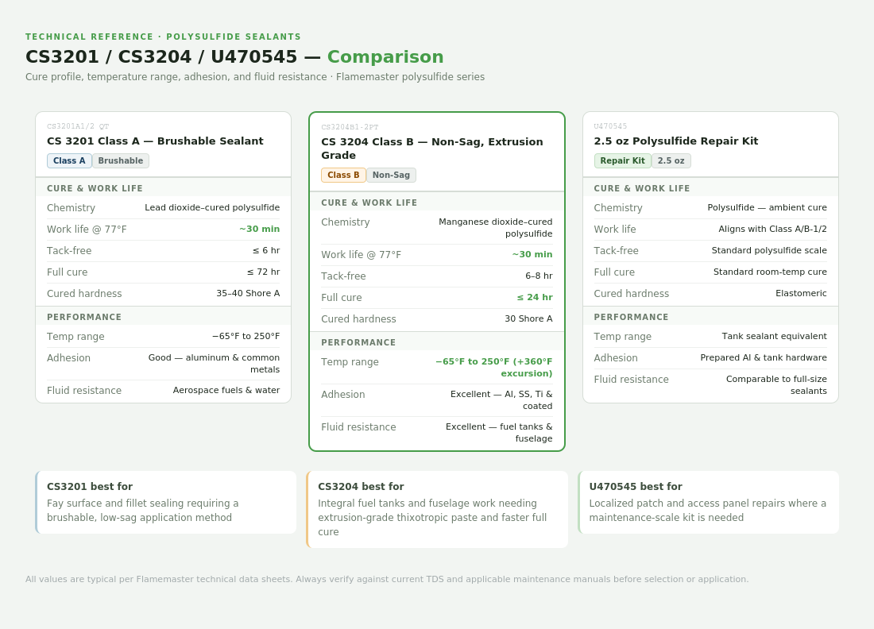Click the '35–40 Shore A' hardness value
Viewport: 874px width, 629px height.
click(248, 293)
